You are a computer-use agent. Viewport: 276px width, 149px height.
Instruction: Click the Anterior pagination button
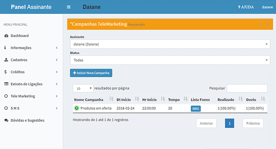(206, 123)
